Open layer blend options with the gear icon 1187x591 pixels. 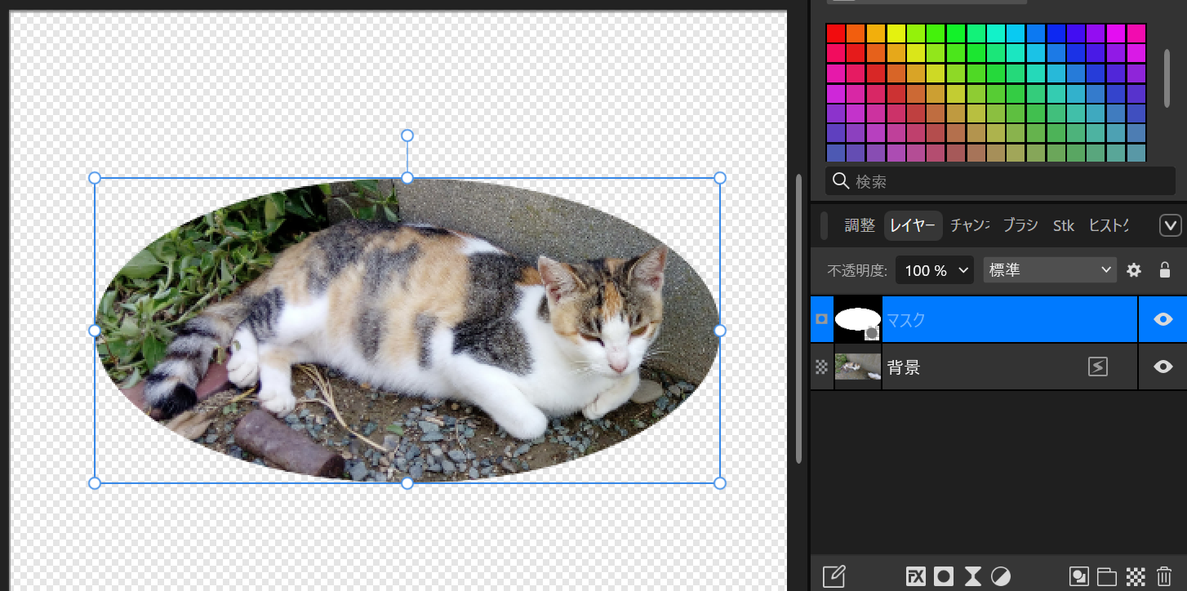tap(1134, 270)
